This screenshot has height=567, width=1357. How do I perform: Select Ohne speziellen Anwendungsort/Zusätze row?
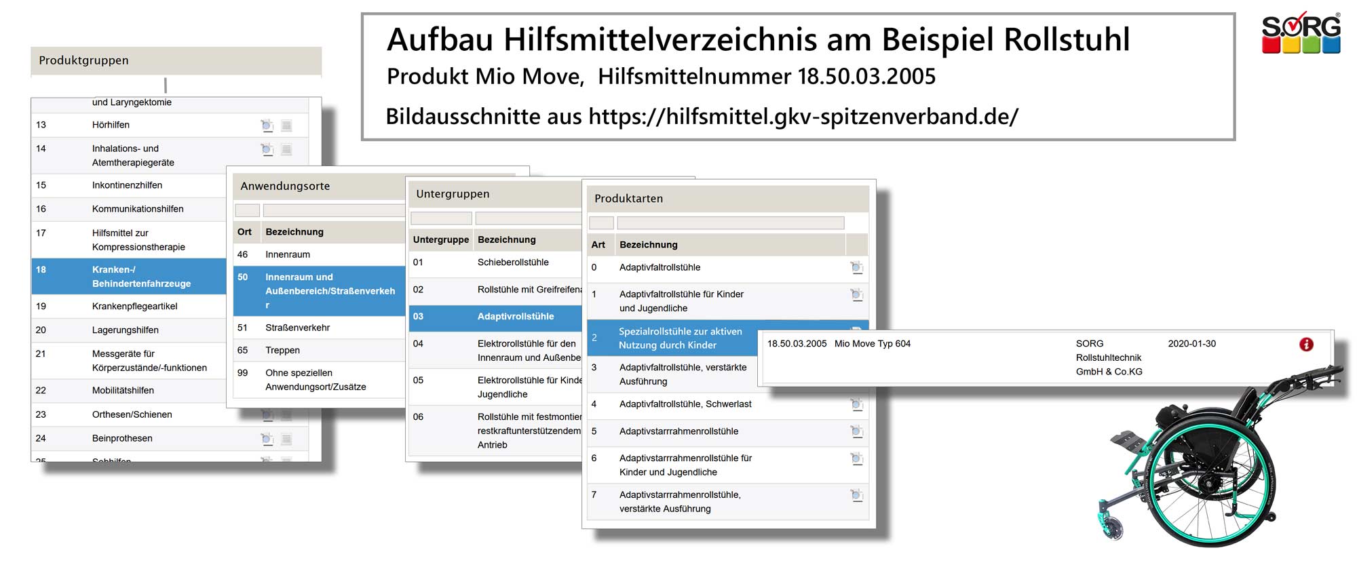(x=320, y=380)
